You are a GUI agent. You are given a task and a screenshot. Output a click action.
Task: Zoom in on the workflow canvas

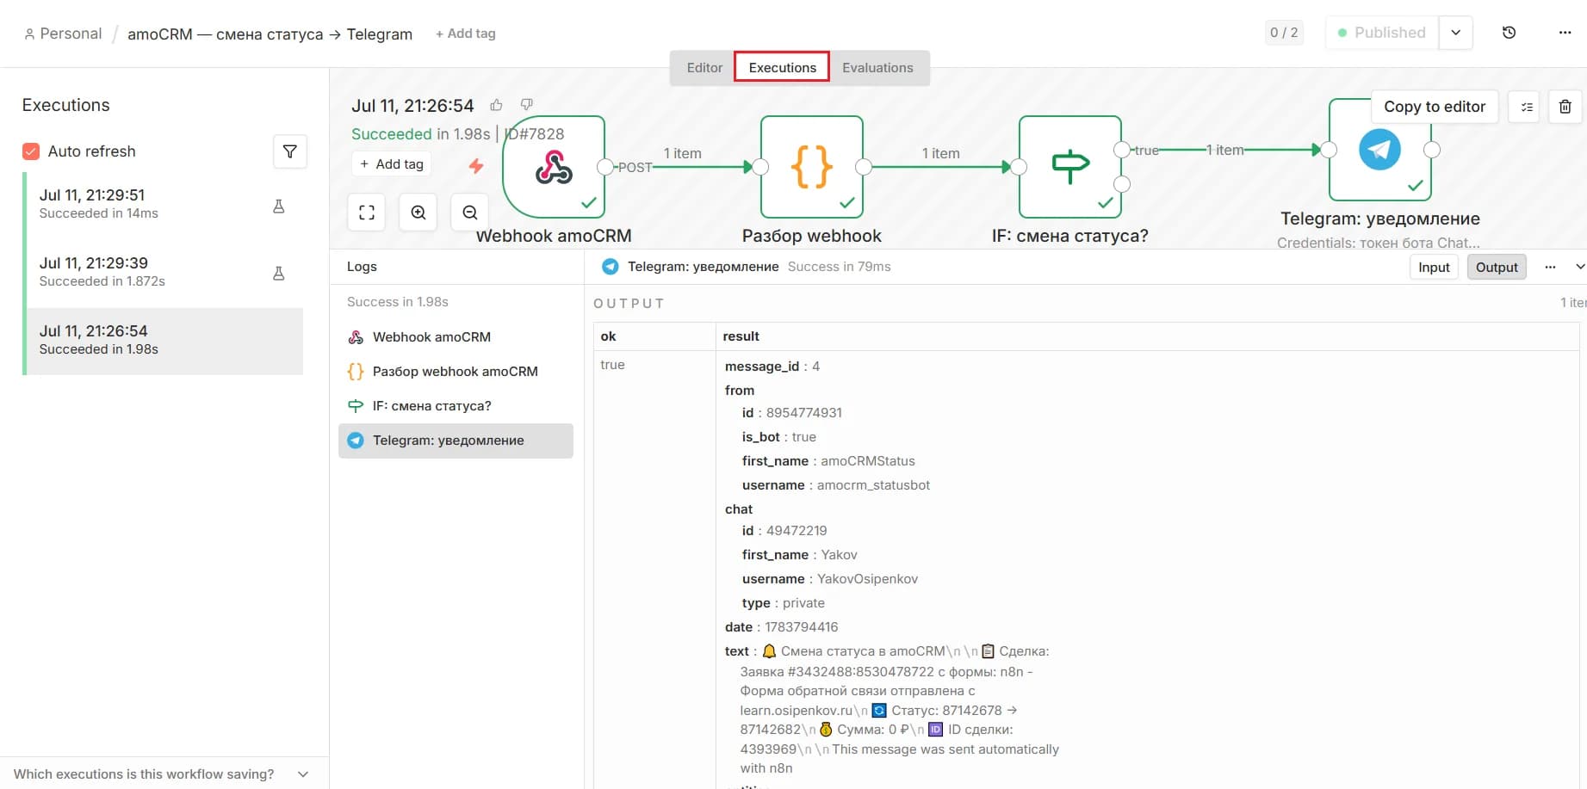pyautogui.click(x=418, y=213)
